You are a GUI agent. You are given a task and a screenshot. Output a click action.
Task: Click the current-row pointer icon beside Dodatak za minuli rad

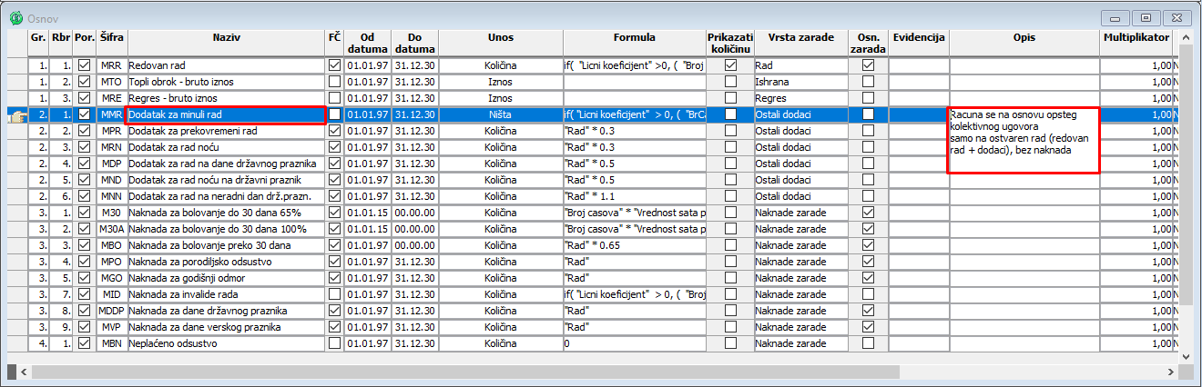click(15, 114)
